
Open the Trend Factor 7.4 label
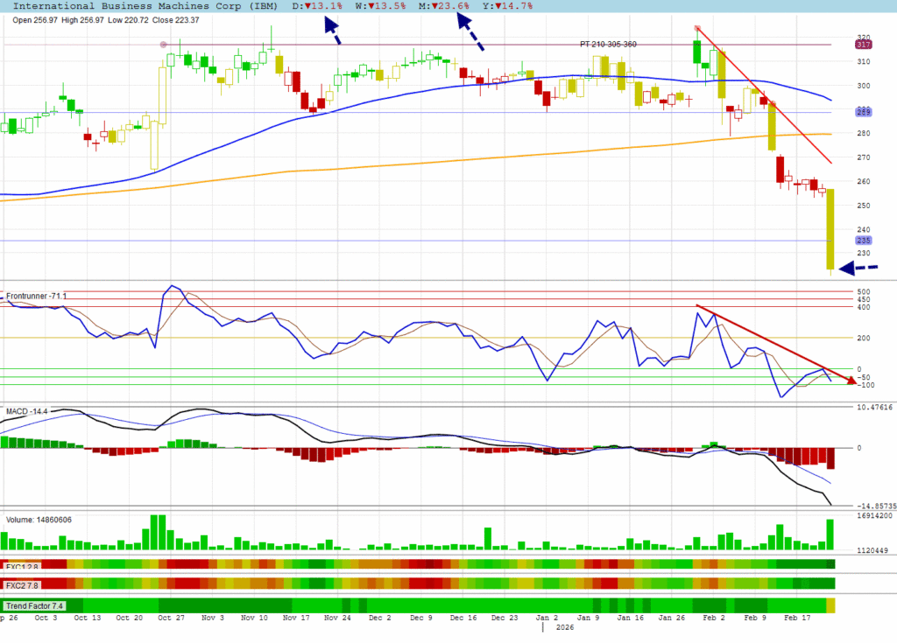click(x=33, y=605)
